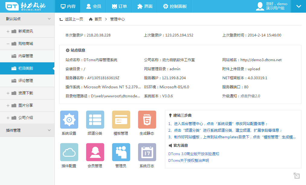Select 栏目类别 in the sidebar
Screen dimensions: 306x185
coord(27,68)
